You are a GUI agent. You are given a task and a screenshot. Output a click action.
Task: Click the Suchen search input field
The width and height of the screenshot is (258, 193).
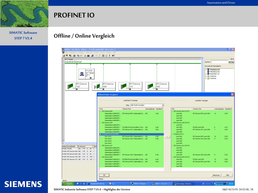click(219, 62)
